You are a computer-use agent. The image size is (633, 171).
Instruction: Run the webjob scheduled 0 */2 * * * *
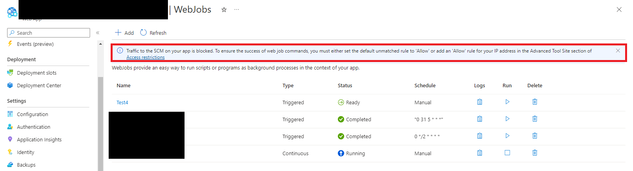tap(507, 136)
